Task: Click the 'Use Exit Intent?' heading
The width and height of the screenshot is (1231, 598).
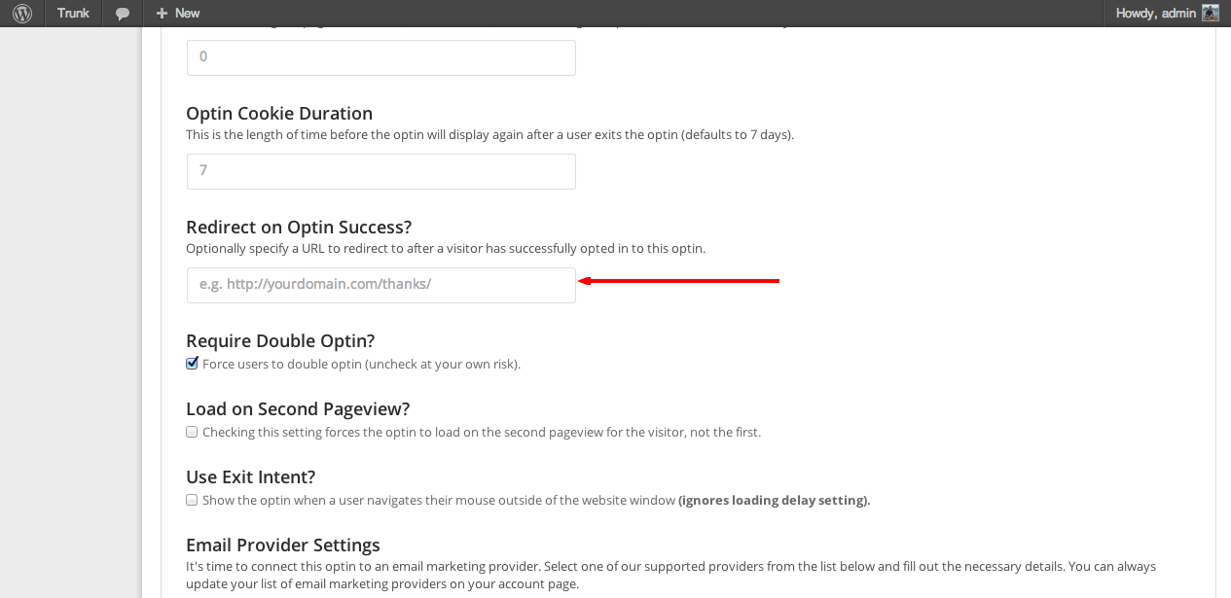Action: [250, 476]
